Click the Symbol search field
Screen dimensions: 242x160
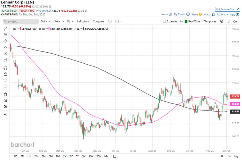coord(21,21)
